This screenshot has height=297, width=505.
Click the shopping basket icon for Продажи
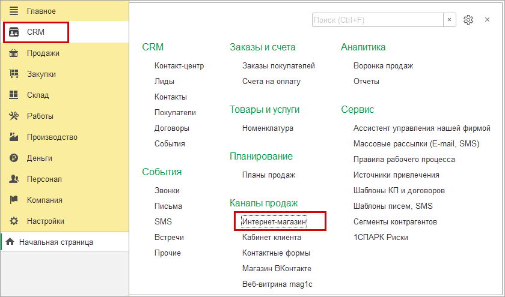[x=14, y=53]
